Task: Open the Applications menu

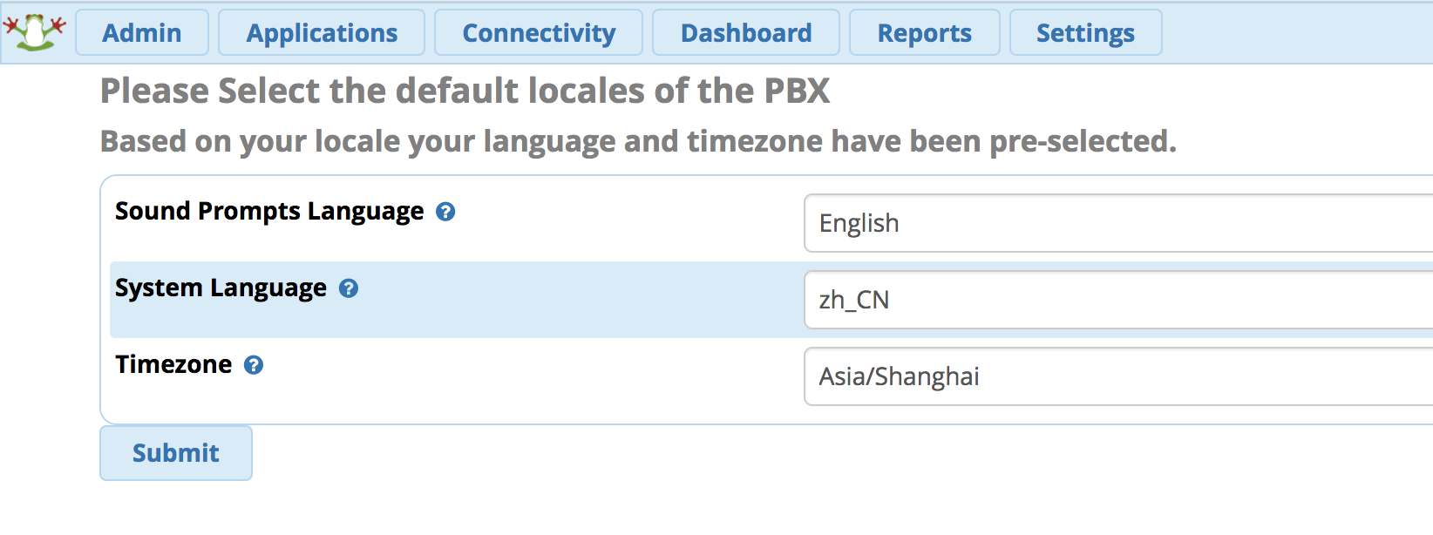Action: pos(322,33)
